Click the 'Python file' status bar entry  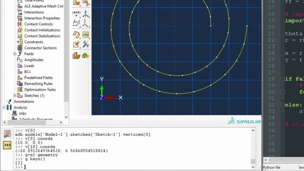tap(271, 167)
